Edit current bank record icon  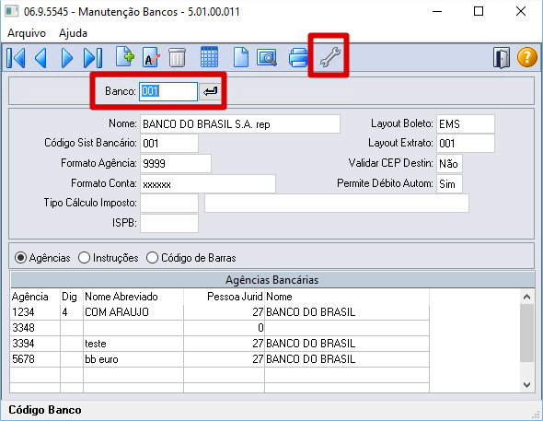point(151,57)
